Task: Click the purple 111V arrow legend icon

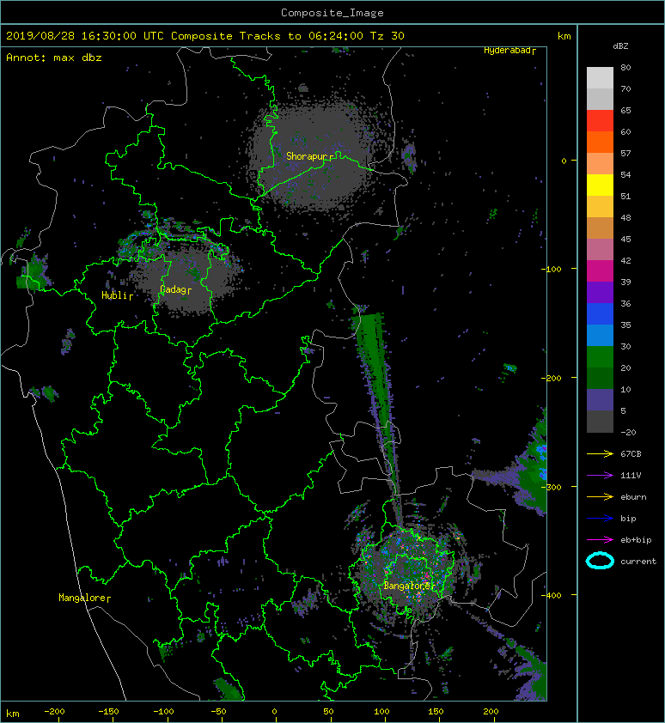Action: click(x=600, y=476)
